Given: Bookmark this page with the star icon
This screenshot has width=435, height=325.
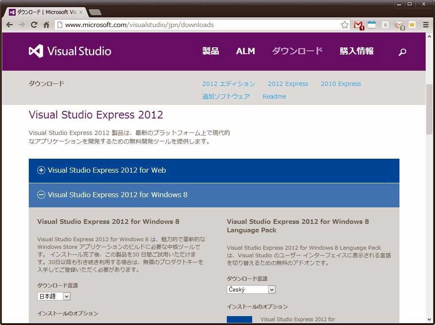Looking at the screenshot, I should (344, 25).
